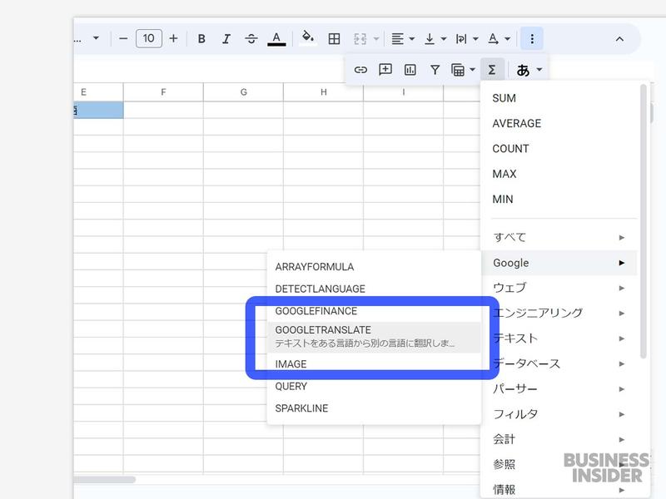Open the 参照 function category

pos(559,464)
